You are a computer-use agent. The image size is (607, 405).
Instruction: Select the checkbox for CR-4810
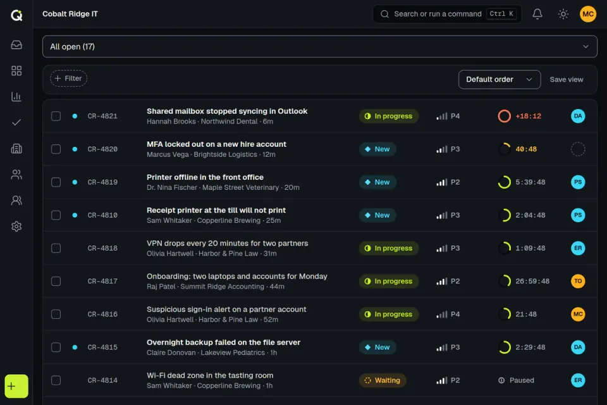(56, 215)
